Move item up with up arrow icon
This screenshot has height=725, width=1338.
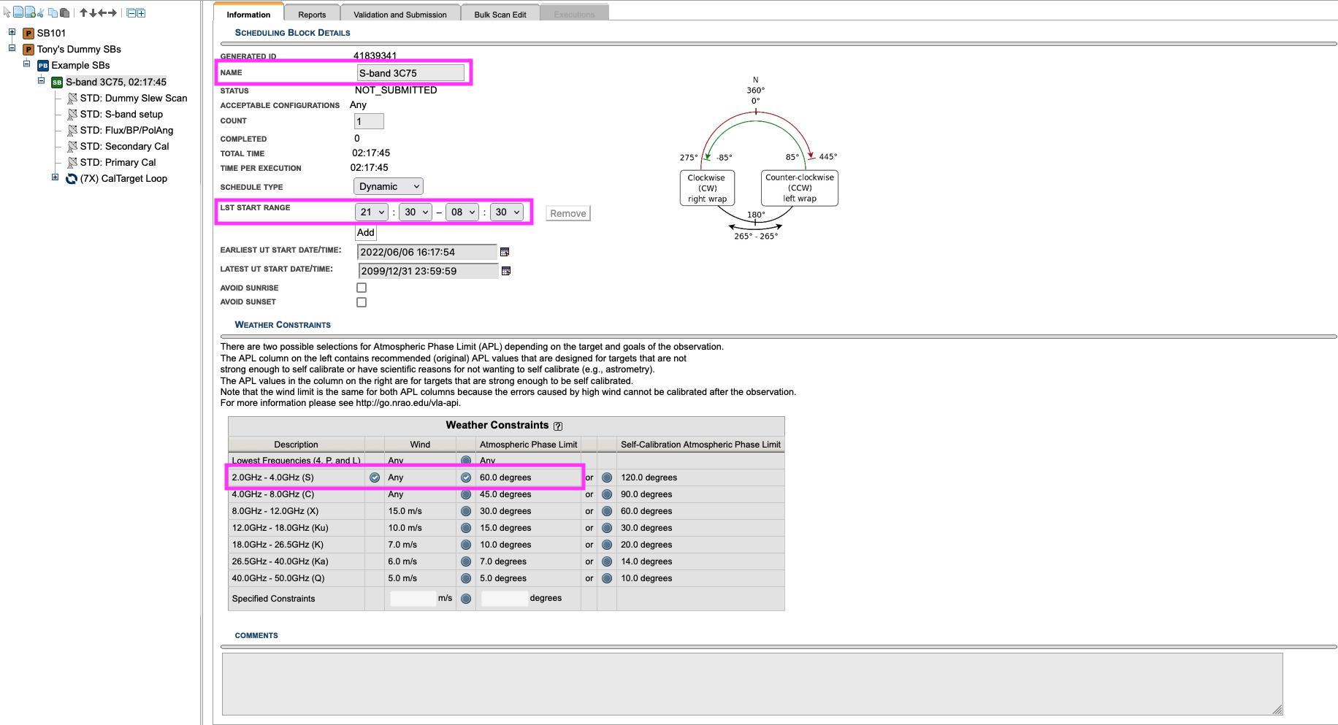[x=83, y=12]
